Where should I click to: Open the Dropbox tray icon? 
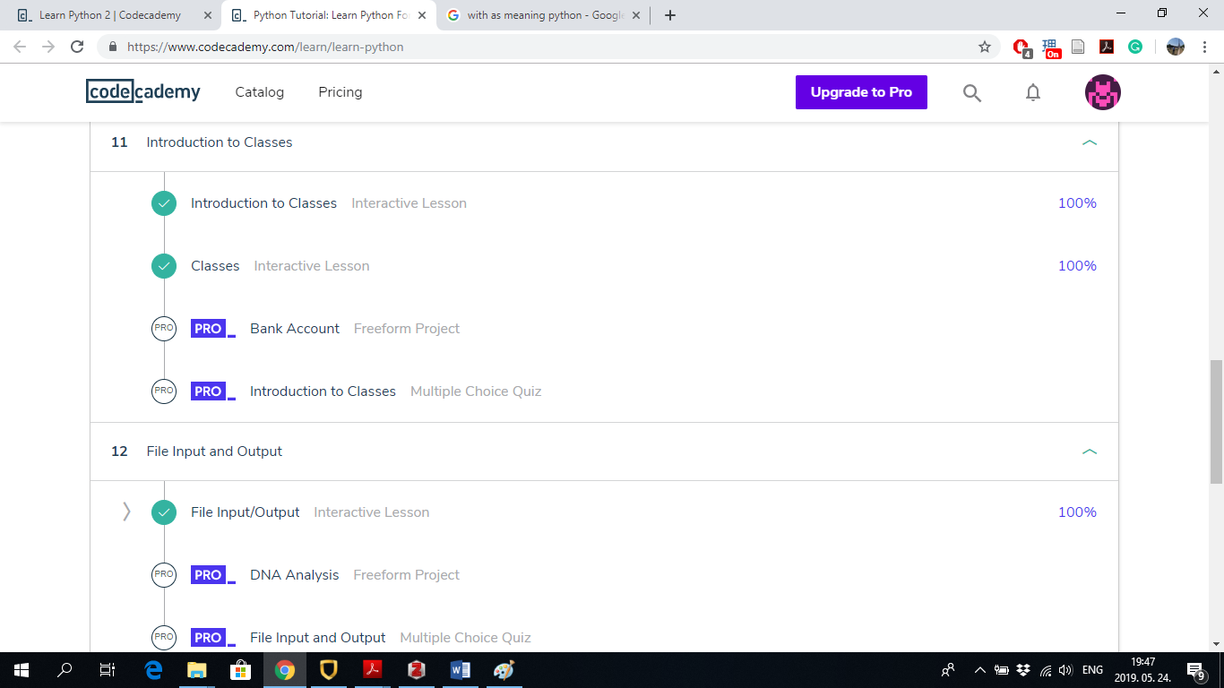[1023, 670]
